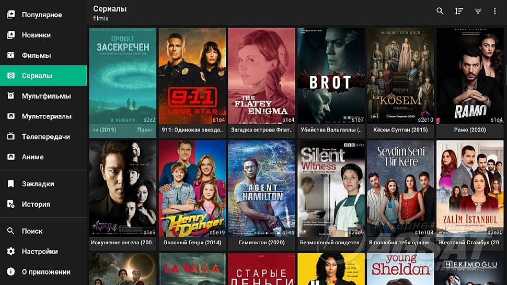The height and width of the screenshot is (285, 507).
Task: Click the search magnifier icon in top bar
Action: tap(440, 11)
